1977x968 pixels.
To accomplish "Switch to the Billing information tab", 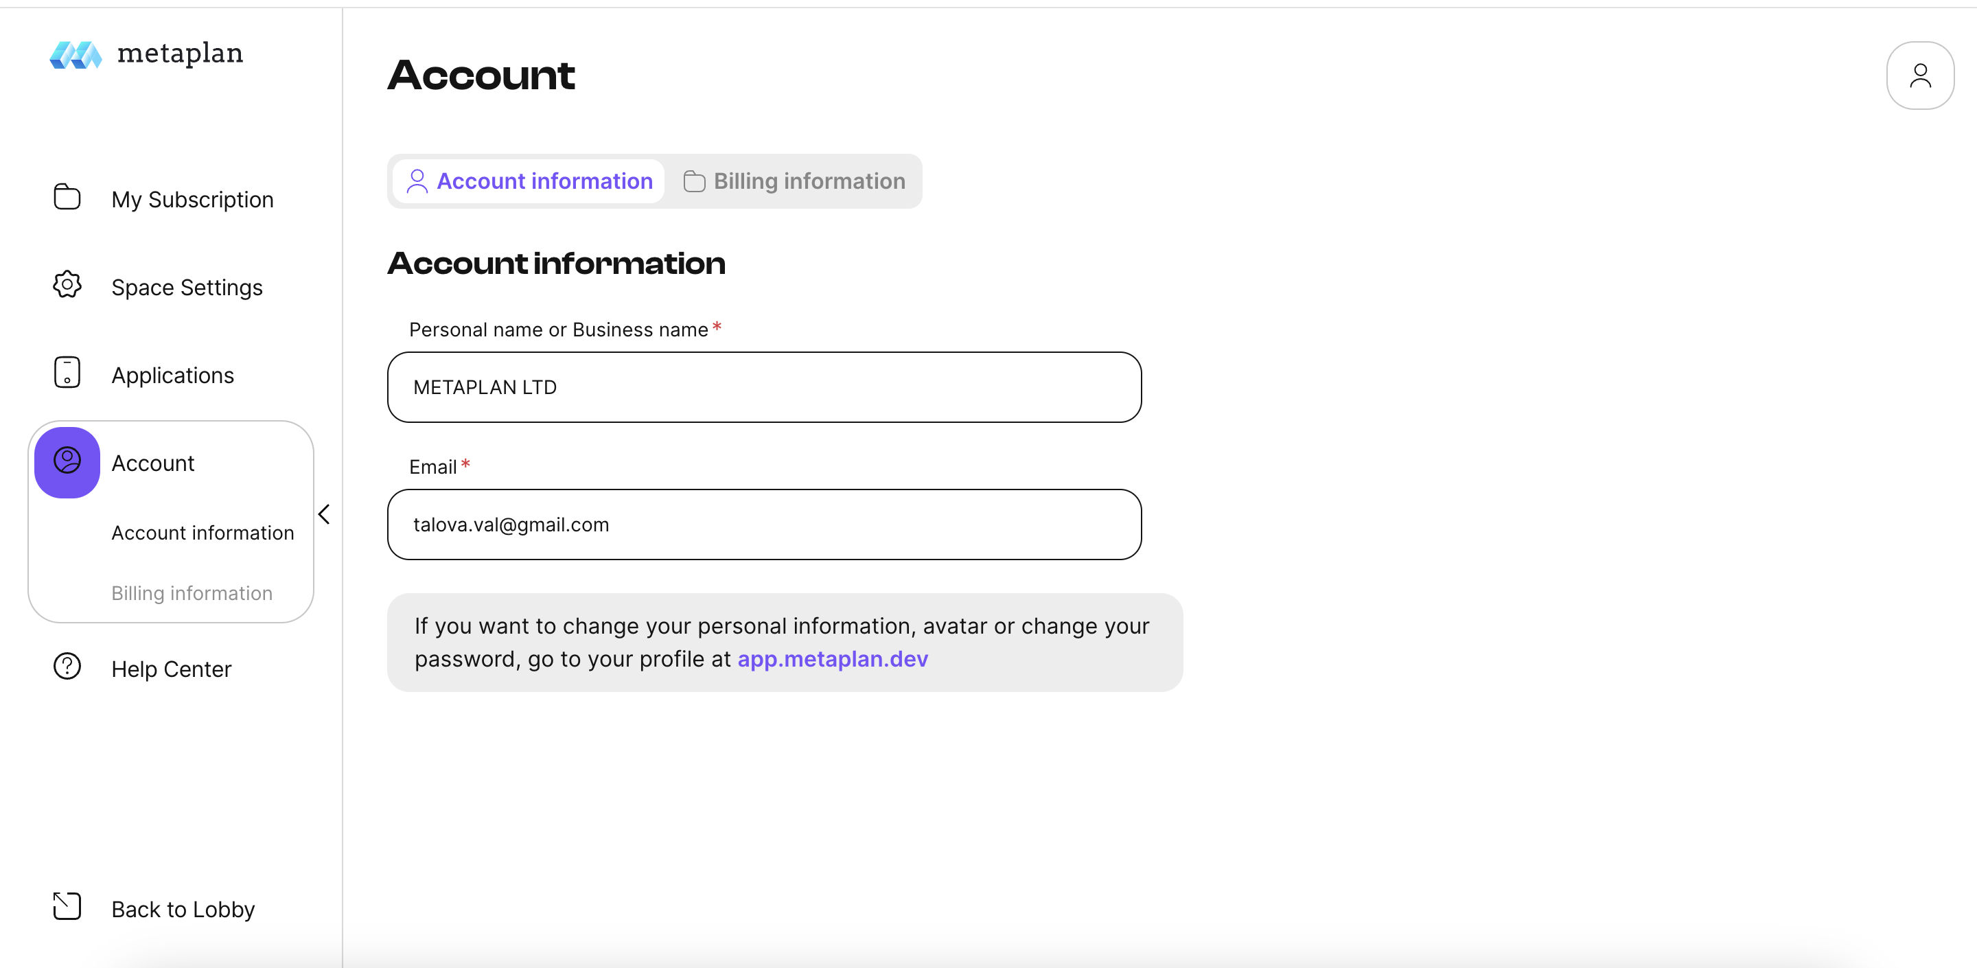I will coord(794,181).
